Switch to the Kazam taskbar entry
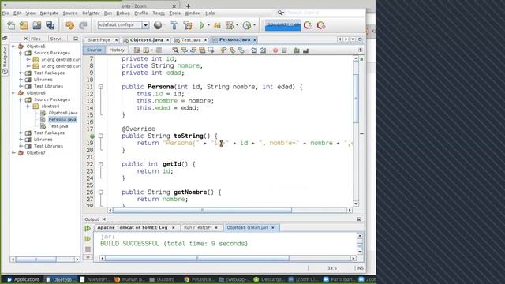 (x=162, y=279)
